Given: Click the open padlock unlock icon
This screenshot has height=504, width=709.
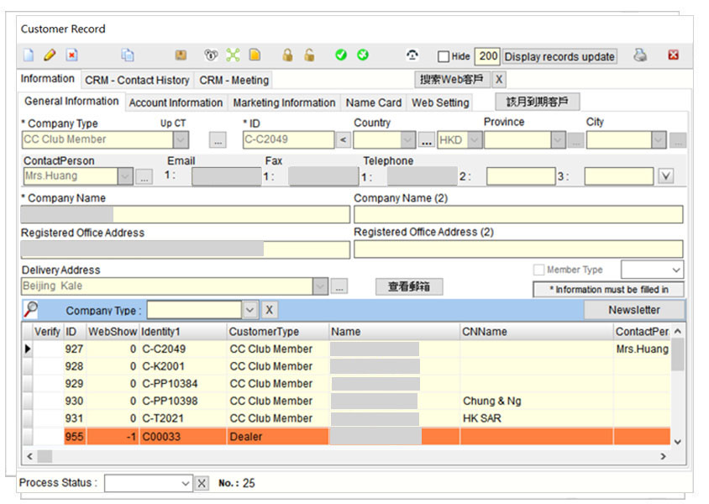Looking at the screenshot, I should point(309,55).
